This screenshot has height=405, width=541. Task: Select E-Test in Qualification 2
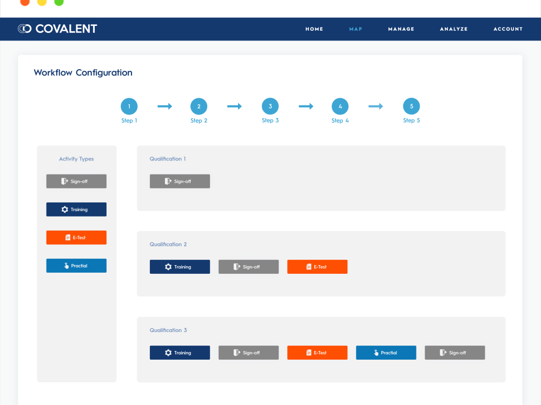click(x=318, y=267)
